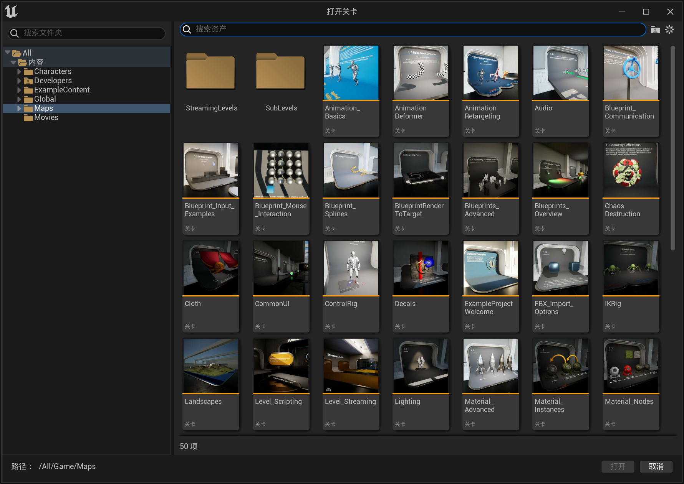Viewport: 684px width, 484px height.
Task: Focus the 搜索资产 search field
Action: click(413, 30)
